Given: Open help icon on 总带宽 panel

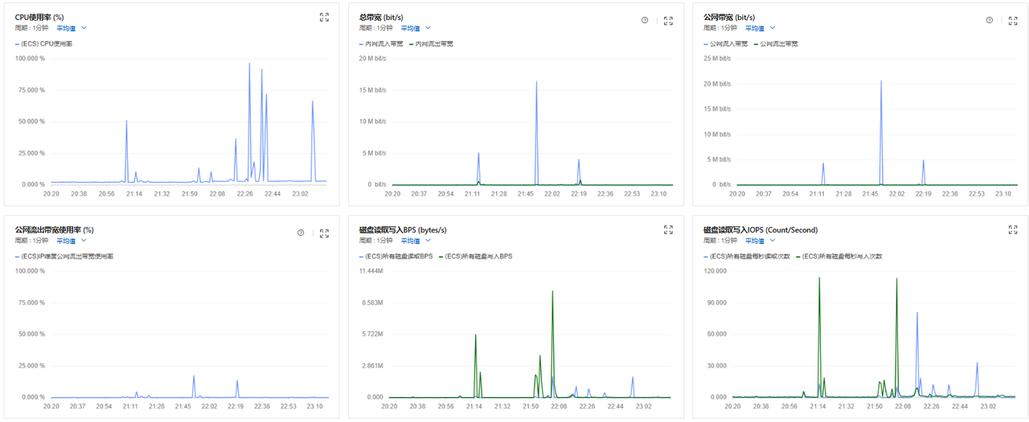Looking at the screenshot, I should tap(645, 20).
